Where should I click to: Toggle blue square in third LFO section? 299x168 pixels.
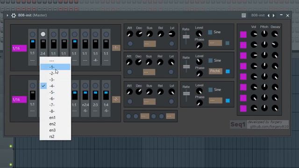pos(228,101)
